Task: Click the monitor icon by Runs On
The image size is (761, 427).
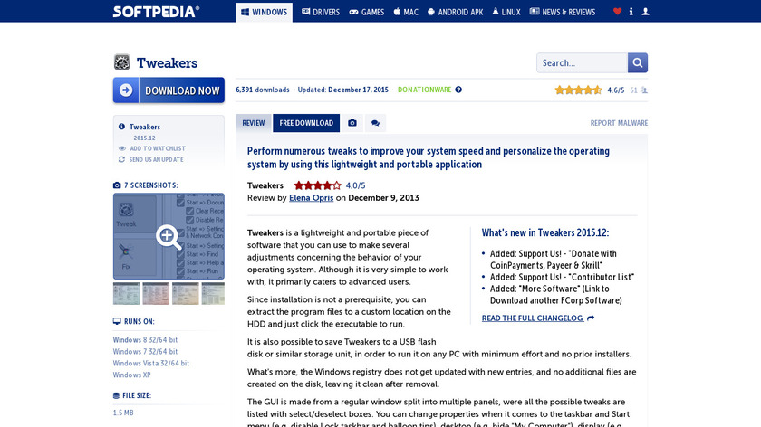Action: click(117, 321)
